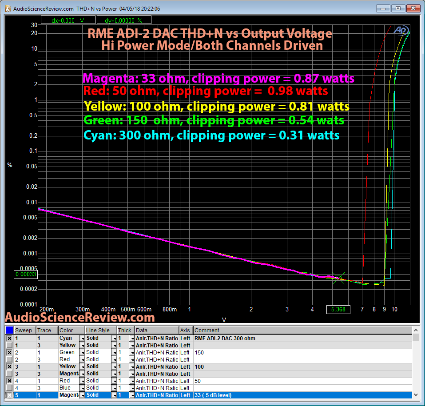Uncheck the Red sweep 4 trace 1 checkbox
Screen dimensions: 425x406
coord(9,381)
